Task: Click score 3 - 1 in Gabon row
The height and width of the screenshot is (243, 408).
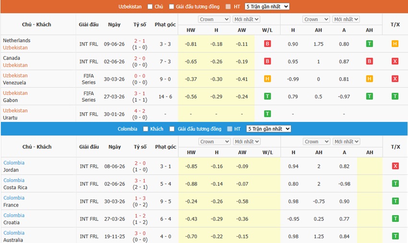Action: (x=140, y=93)
